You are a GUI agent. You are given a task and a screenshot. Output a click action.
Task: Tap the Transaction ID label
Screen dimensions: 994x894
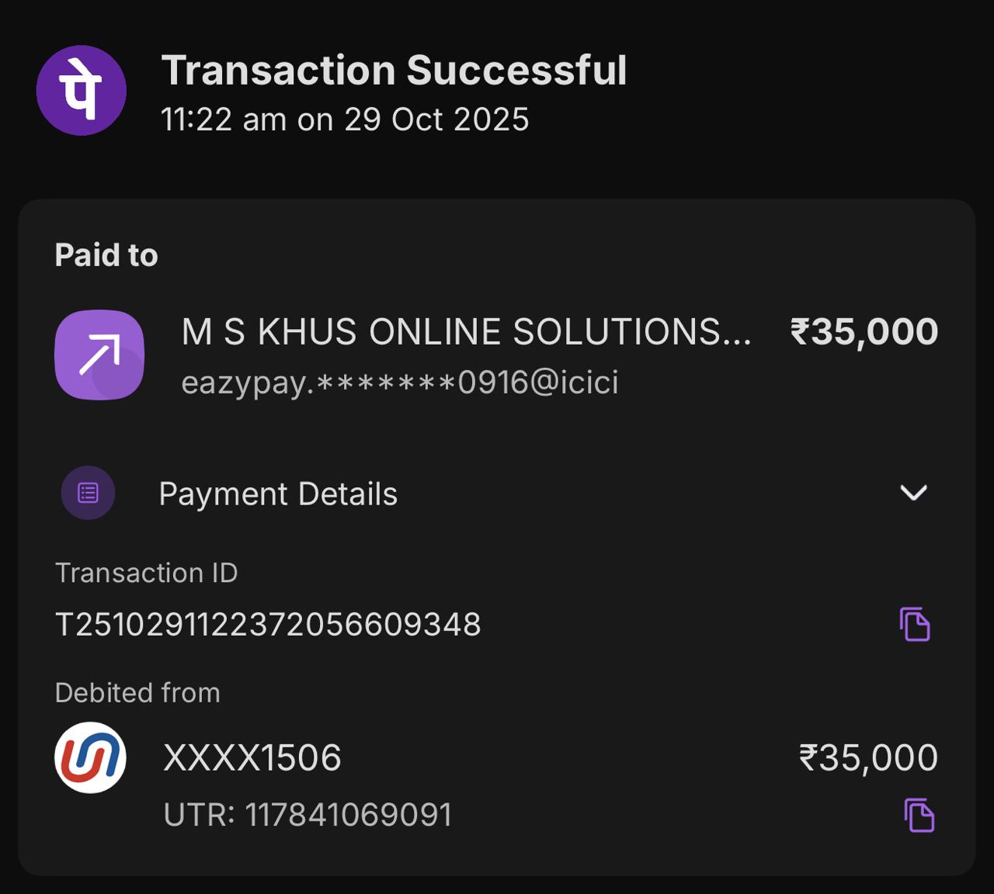coord(146,573)
